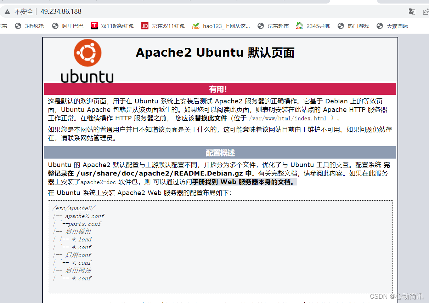Open the 3折疯抢 bookmark
The width and height of the screenshot is (429, 303).
point(30,26)
